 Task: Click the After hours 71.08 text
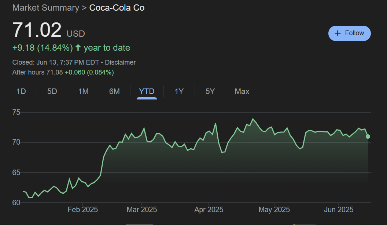(x=37, y=72)
